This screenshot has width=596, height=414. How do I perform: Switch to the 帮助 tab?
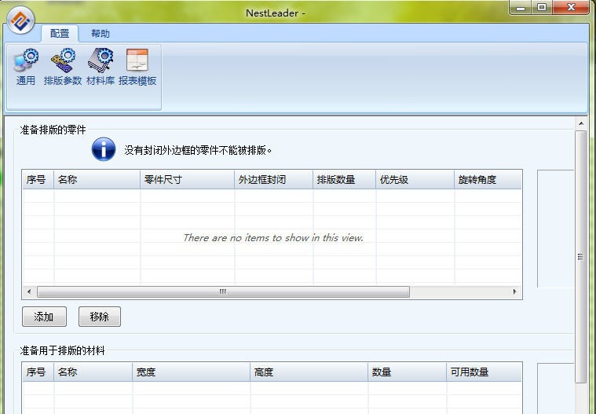click(x=101, y=34)
